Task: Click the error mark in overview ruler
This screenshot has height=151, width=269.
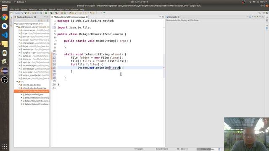Action: pyautogui.click(x=164, y=68)
